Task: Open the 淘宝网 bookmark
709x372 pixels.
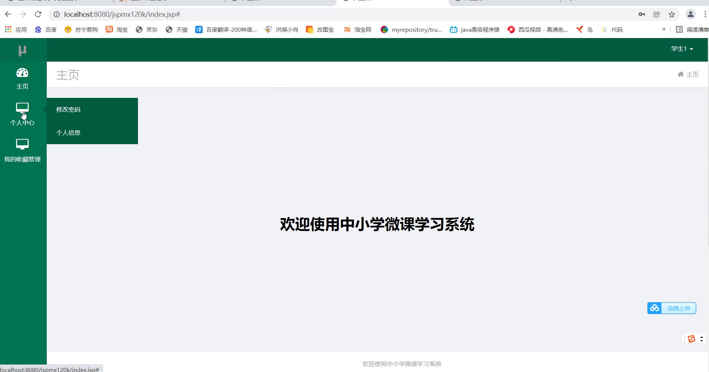Action: (357, 30)
